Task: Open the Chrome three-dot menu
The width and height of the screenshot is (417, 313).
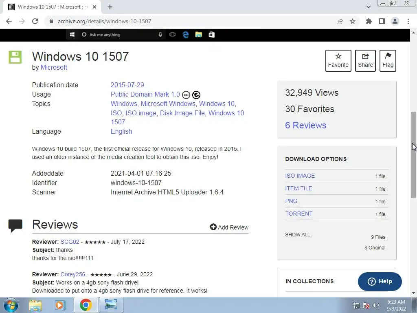Action: click(408, 21)
